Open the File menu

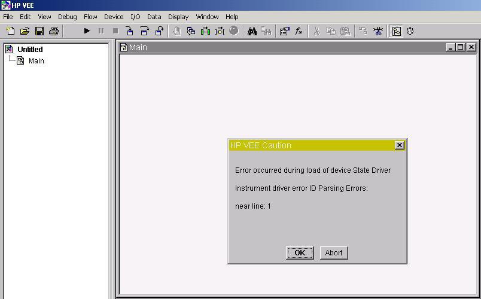point(8,17)
